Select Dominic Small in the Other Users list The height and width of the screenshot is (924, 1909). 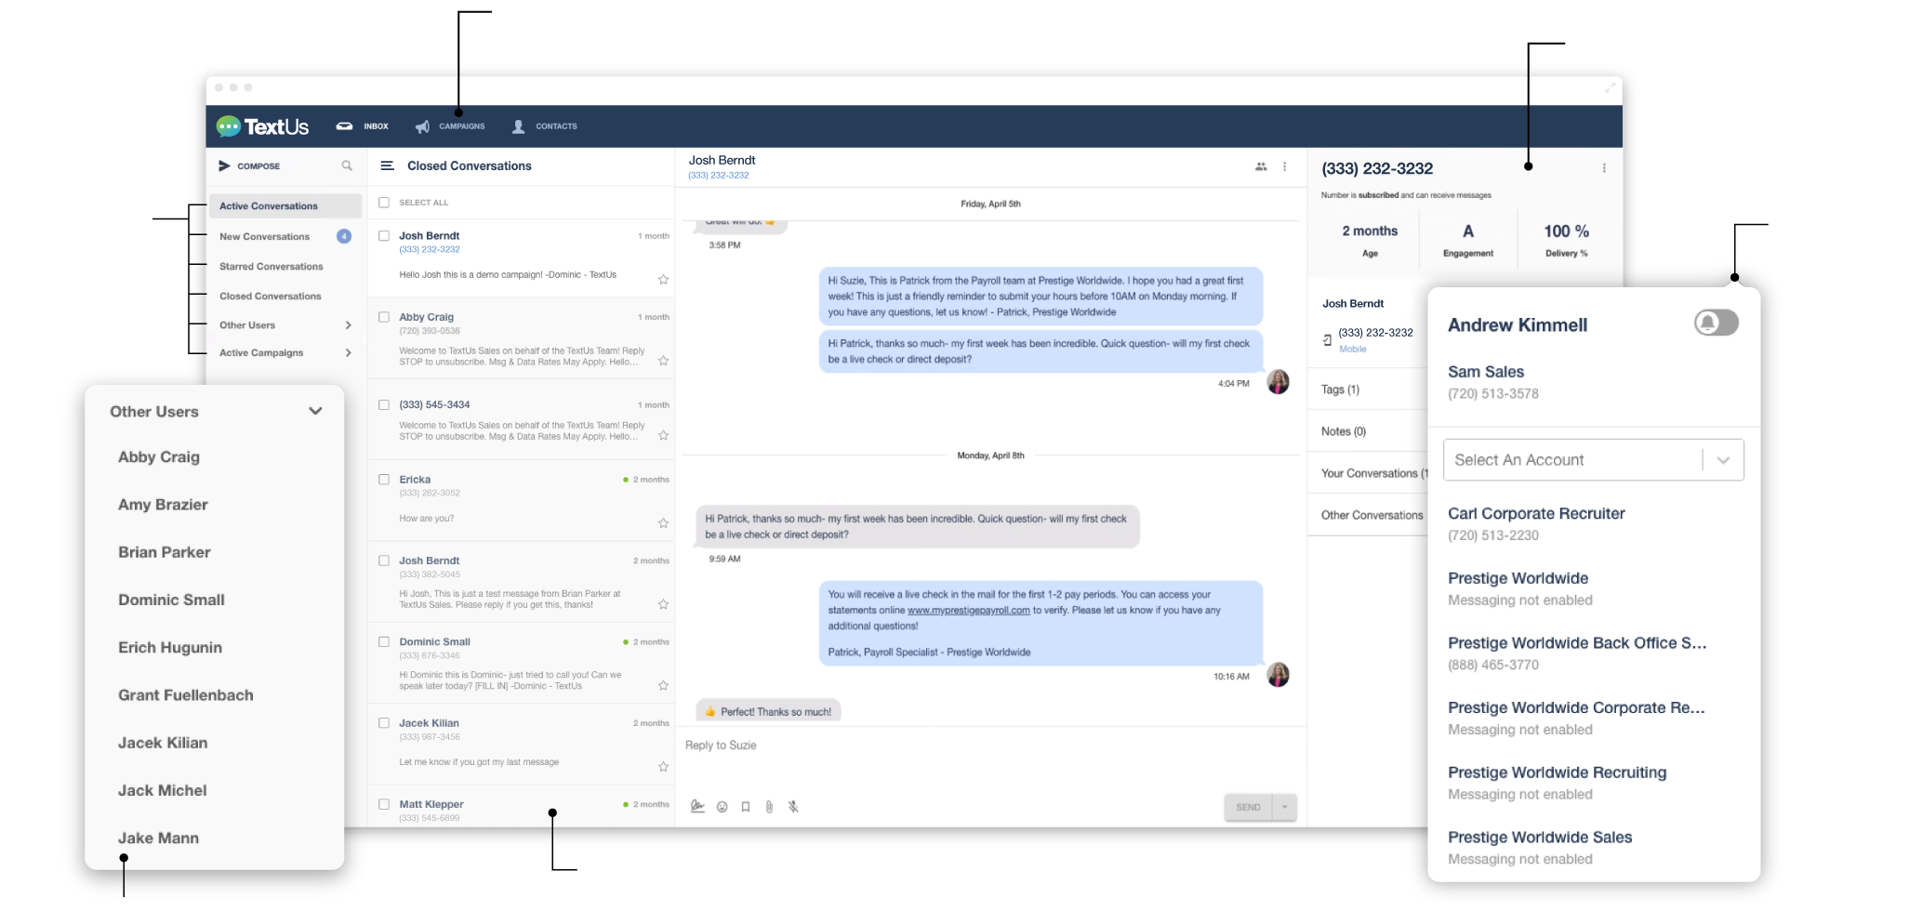coord(171,601)
